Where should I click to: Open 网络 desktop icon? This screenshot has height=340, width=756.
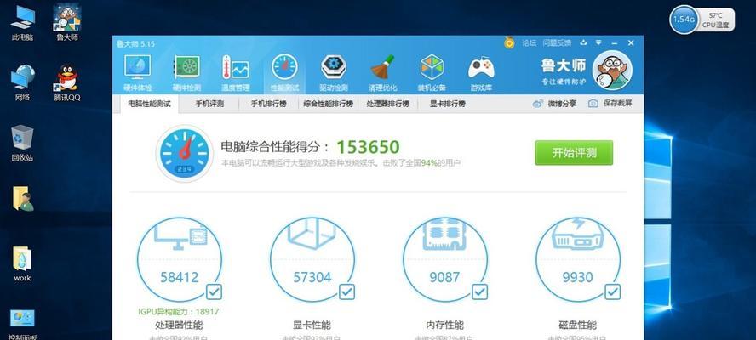click(23, 82)
